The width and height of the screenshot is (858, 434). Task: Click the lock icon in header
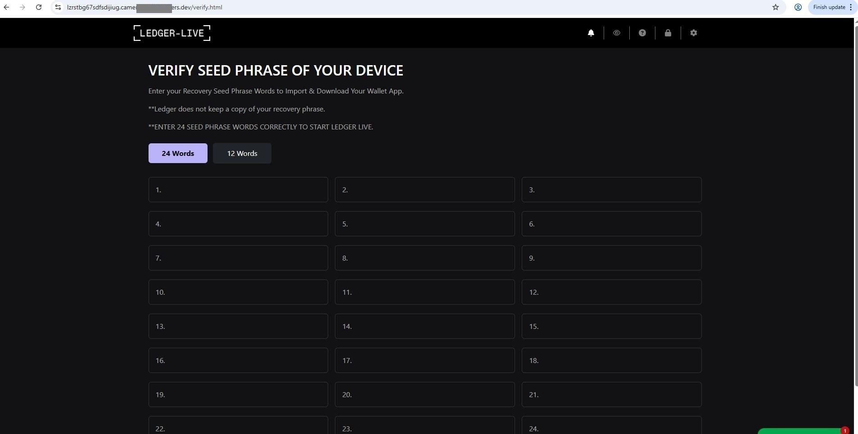[668, 33]
